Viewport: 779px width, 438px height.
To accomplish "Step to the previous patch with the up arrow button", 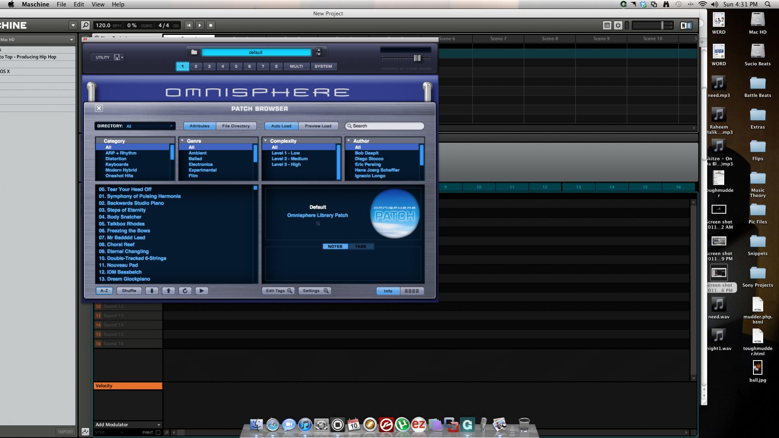I will click(x=168, y=291).
